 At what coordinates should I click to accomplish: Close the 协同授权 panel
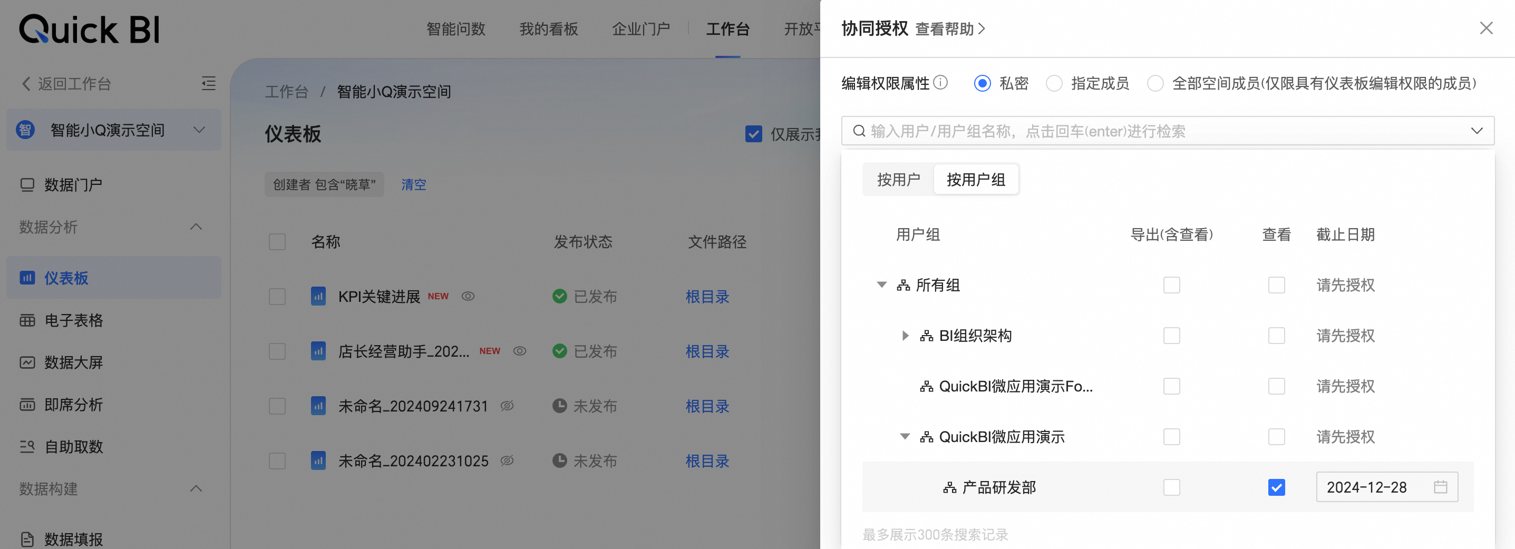pos(1486,28)
